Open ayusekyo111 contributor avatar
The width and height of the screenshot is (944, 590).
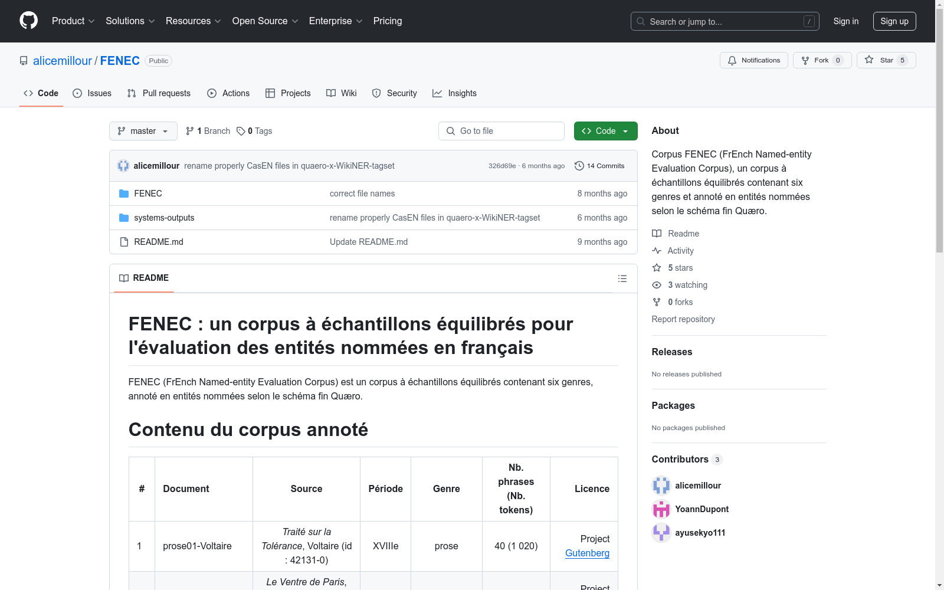click(661, 533)
